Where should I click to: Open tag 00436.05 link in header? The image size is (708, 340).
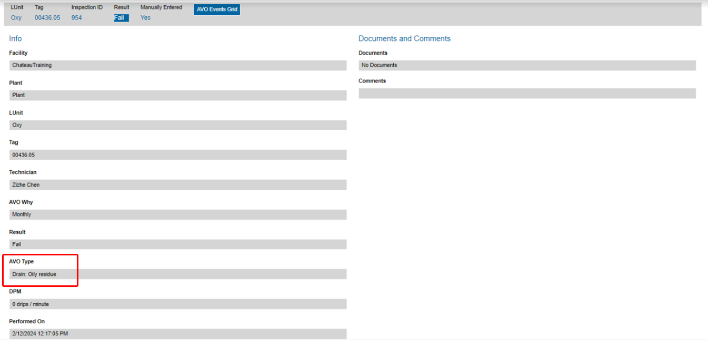tap(47, 18)
